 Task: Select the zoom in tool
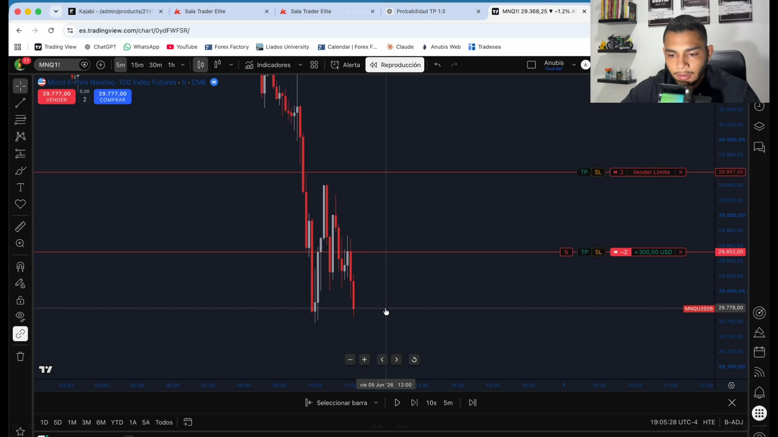20,243
